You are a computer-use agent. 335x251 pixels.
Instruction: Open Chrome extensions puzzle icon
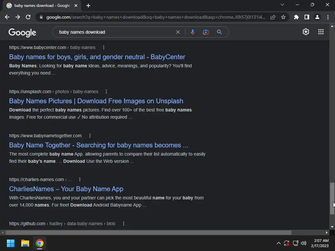tap(296, 17)
